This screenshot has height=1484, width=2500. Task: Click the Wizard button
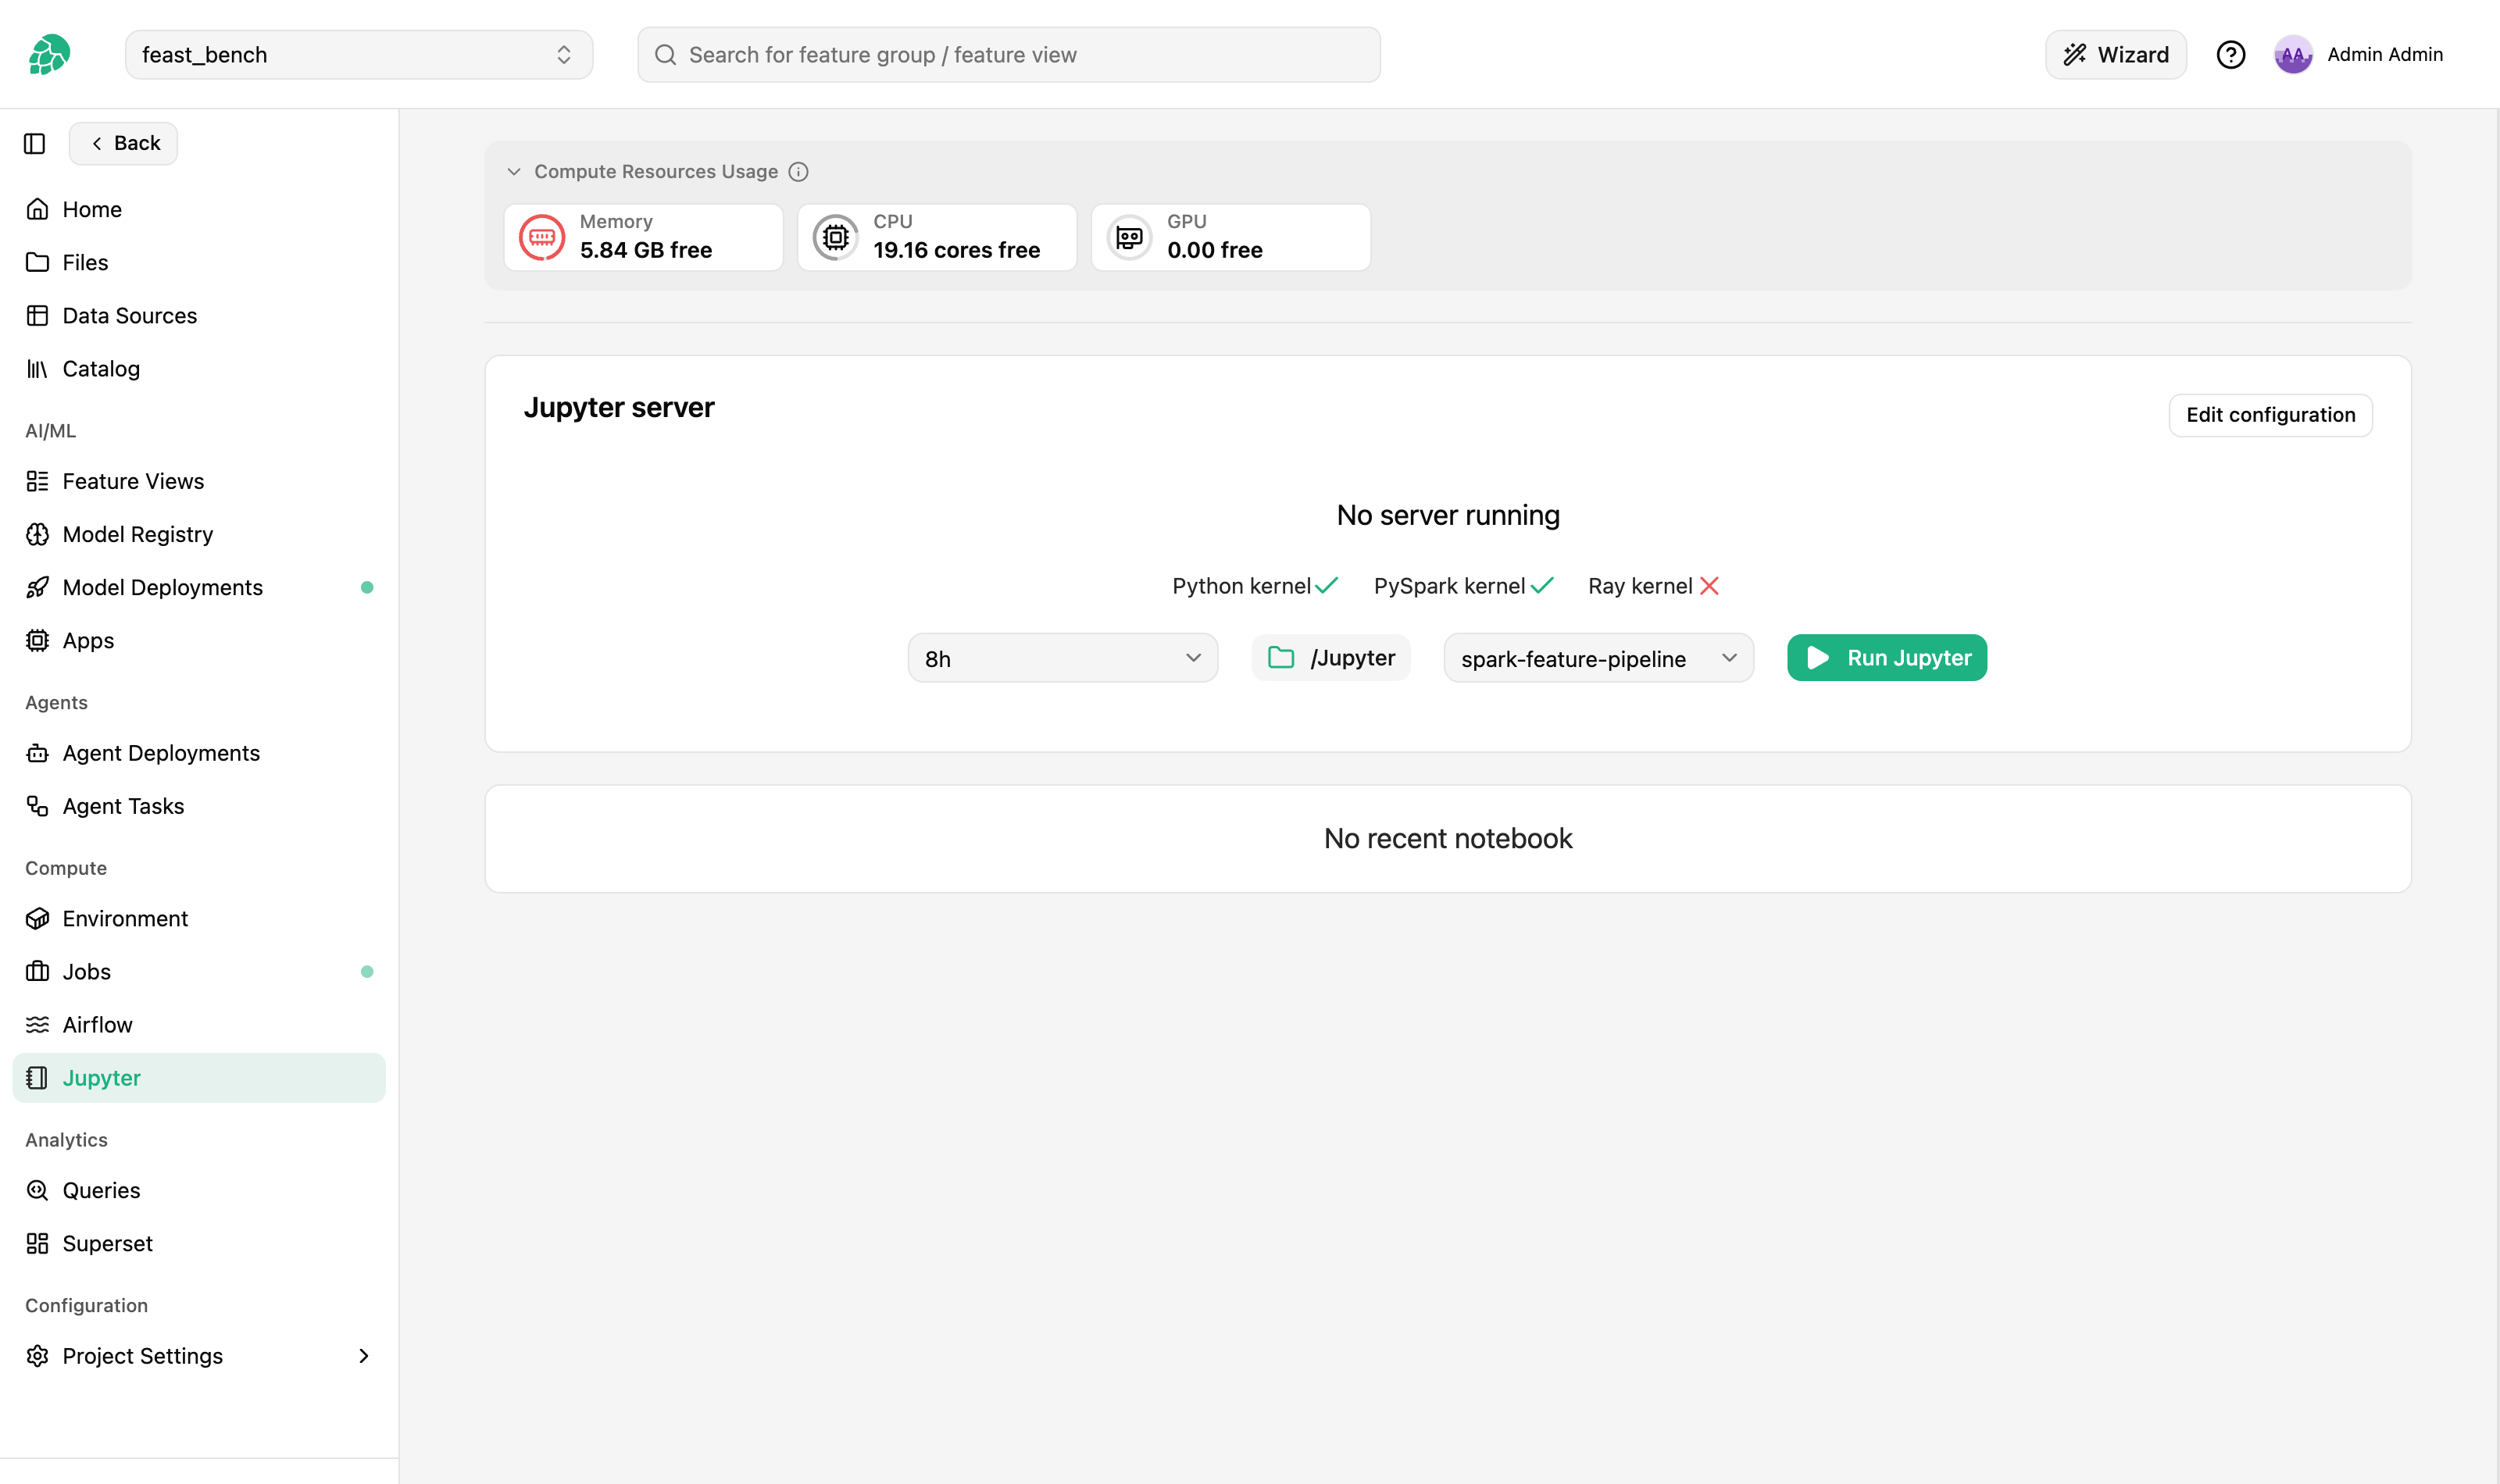(2115, 54)
